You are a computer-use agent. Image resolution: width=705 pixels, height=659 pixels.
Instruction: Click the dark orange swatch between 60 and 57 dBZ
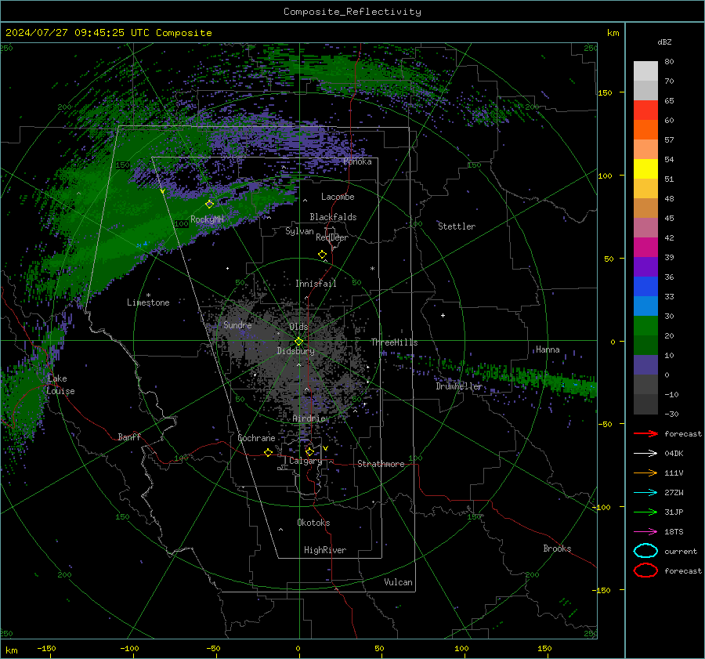point(645,130)
